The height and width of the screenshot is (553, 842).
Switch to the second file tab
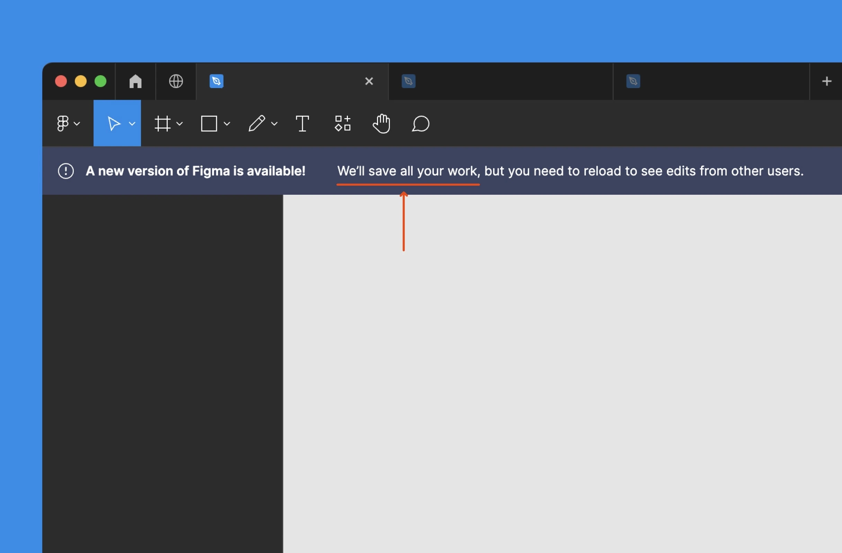pos(501,81)
